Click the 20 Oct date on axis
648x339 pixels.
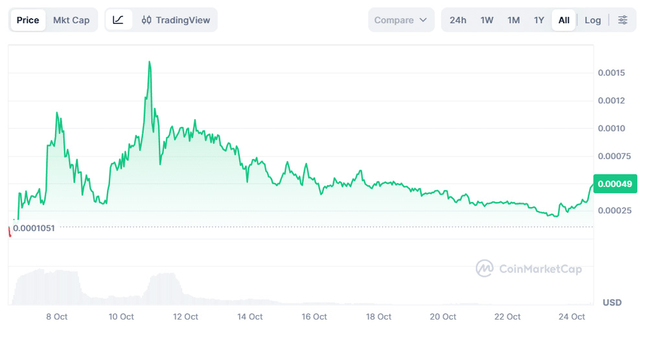coord(443,317)
